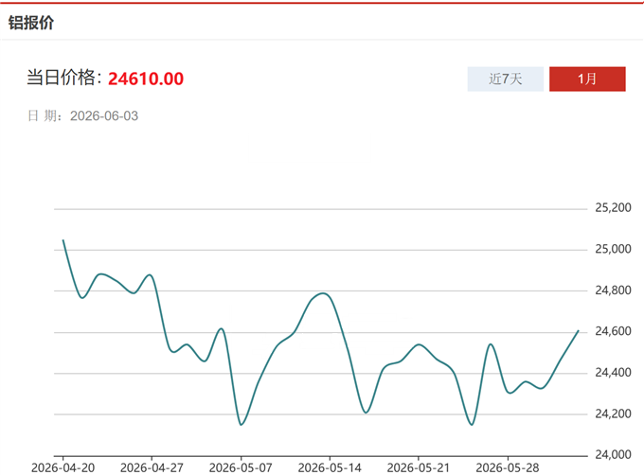
Task: Click the 2026-04-20 date label
Action: click(x=63, y=467)
